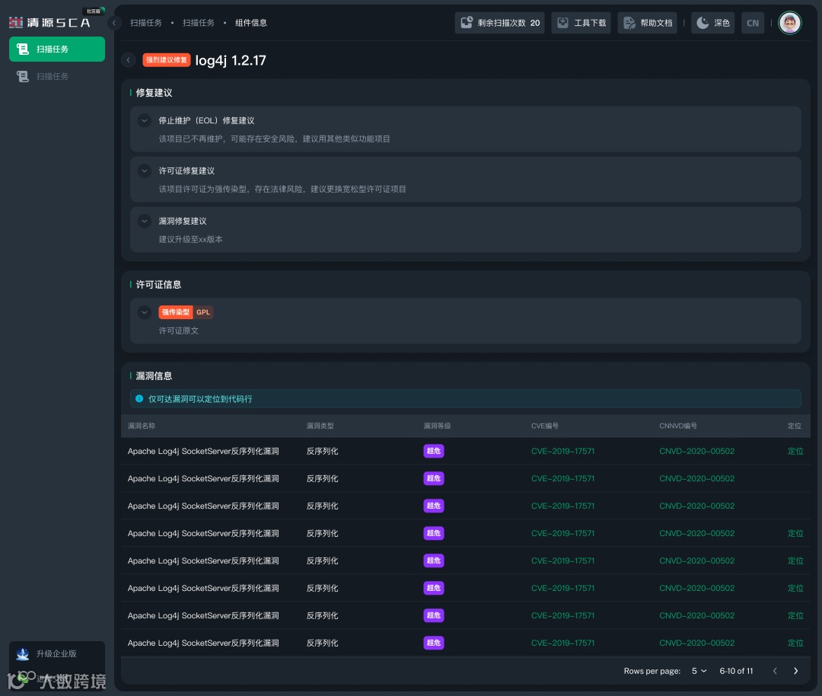Click the 工具下载 button
The image size is (822, 696).
coord(581,23)
